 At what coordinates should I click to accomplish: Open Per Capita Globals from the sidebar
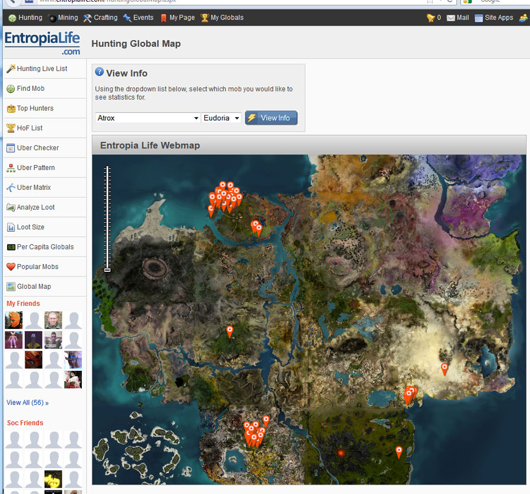tap(45, 247)
